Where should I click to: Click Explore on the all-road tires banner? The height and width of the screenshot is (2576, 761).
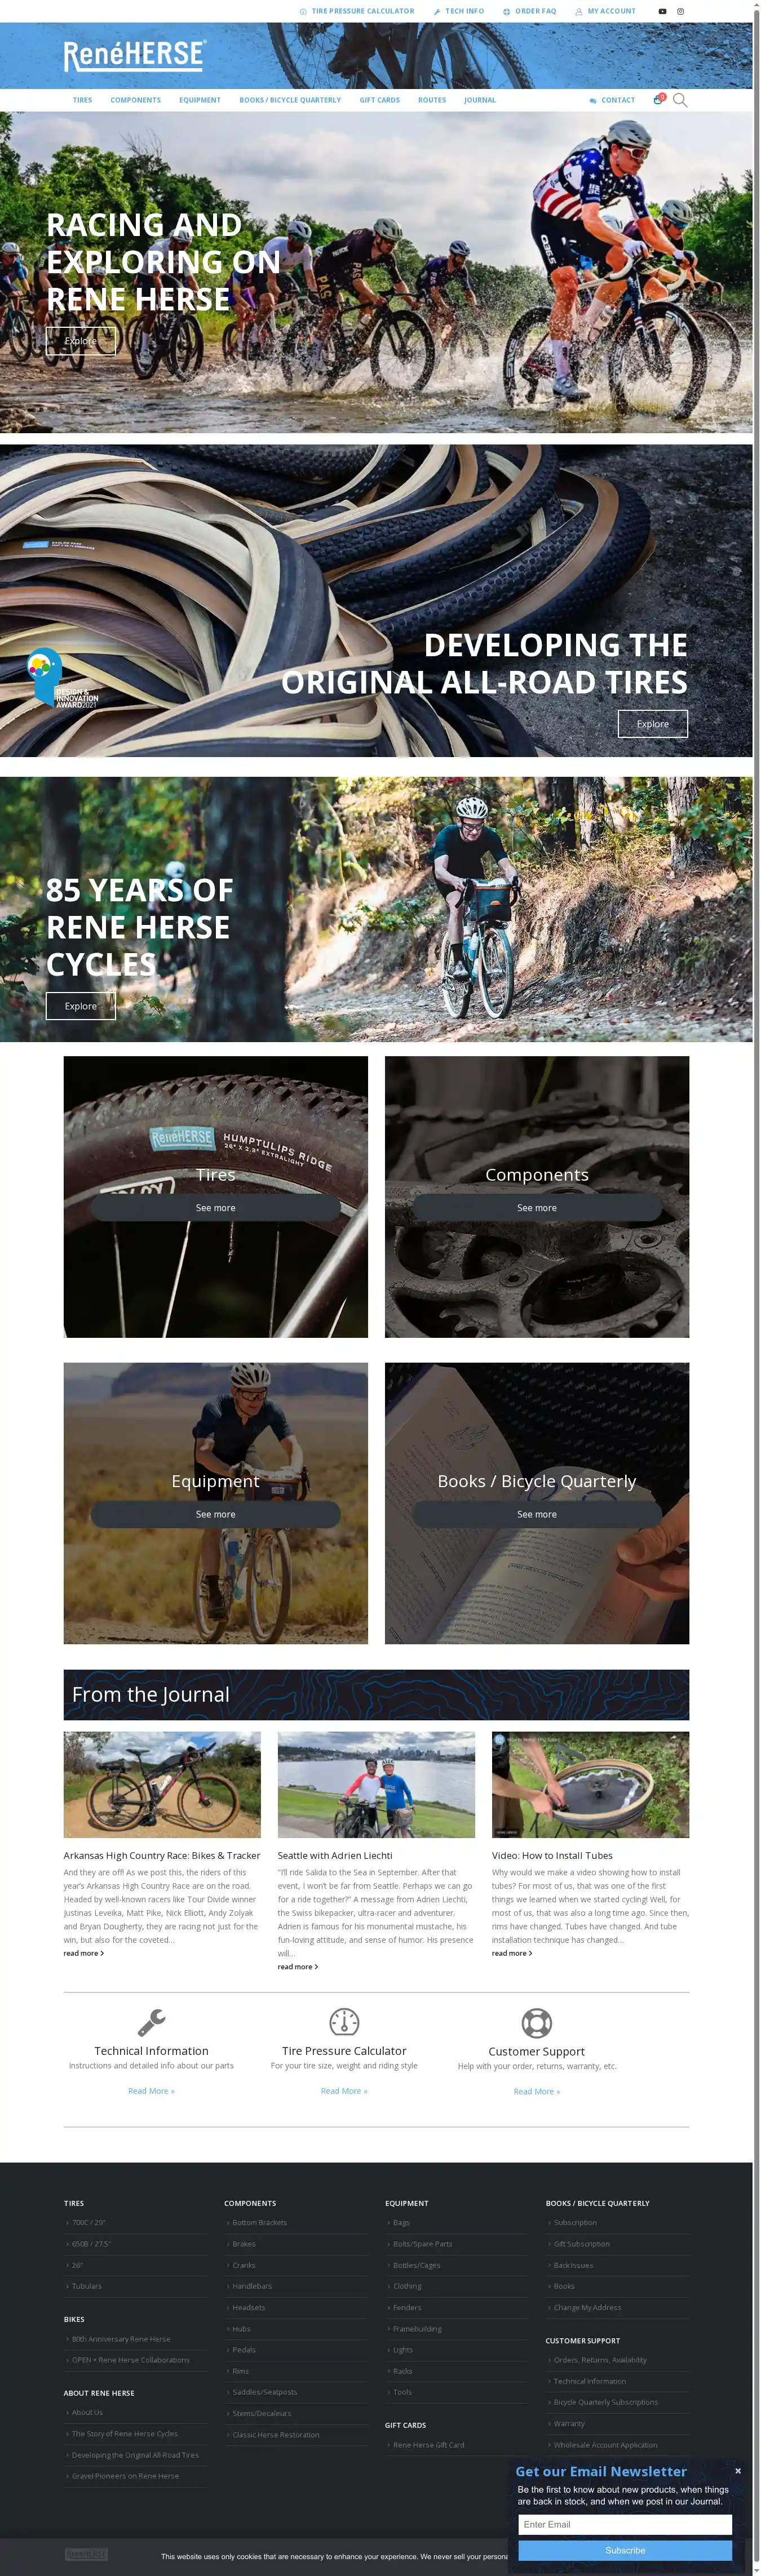point(653,724)
